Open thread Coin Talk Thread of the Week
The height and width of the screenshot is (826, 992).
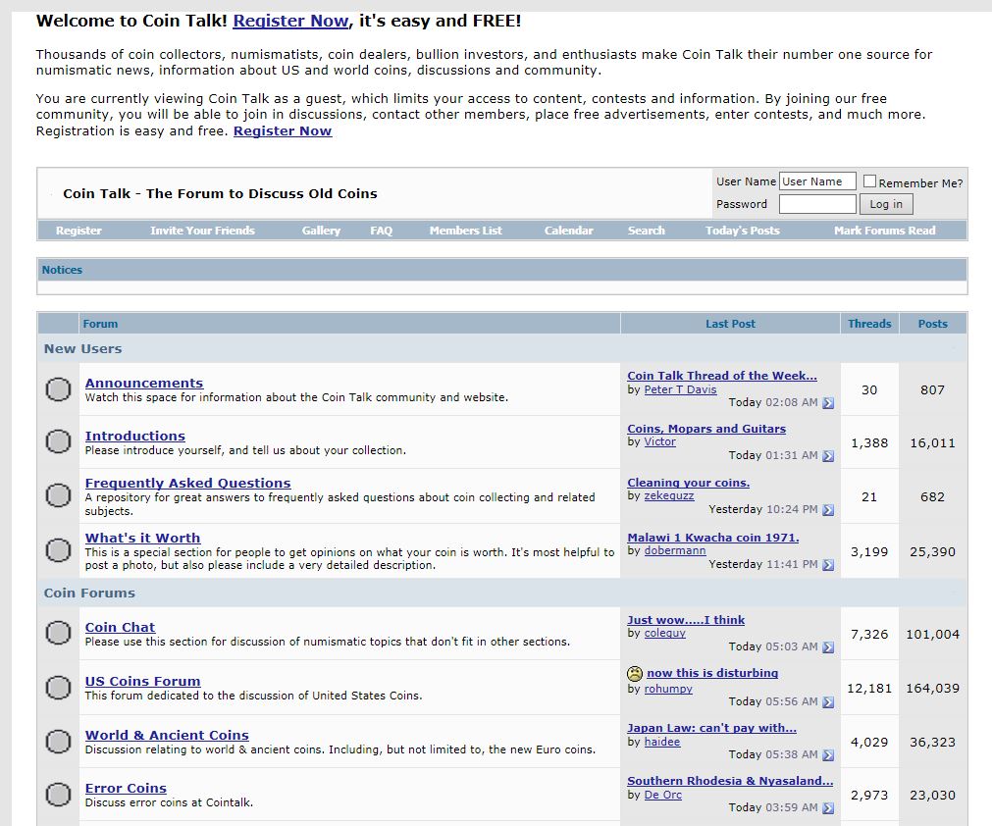pos(722,376)
